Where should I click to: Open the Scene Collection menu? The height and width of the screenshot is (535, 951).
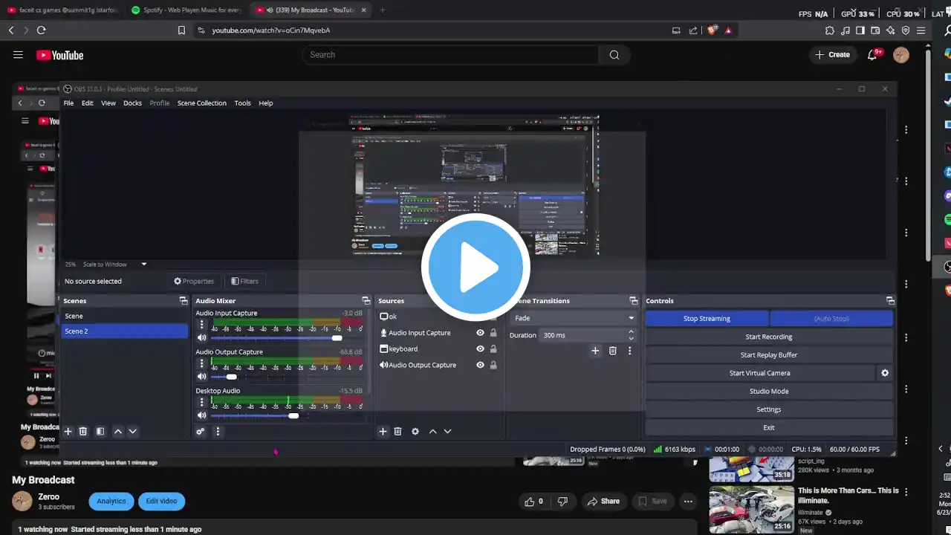click(x=201, y=103)
